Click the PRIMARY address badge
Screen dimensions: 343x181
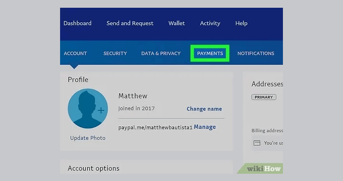[x=264, y=97]
